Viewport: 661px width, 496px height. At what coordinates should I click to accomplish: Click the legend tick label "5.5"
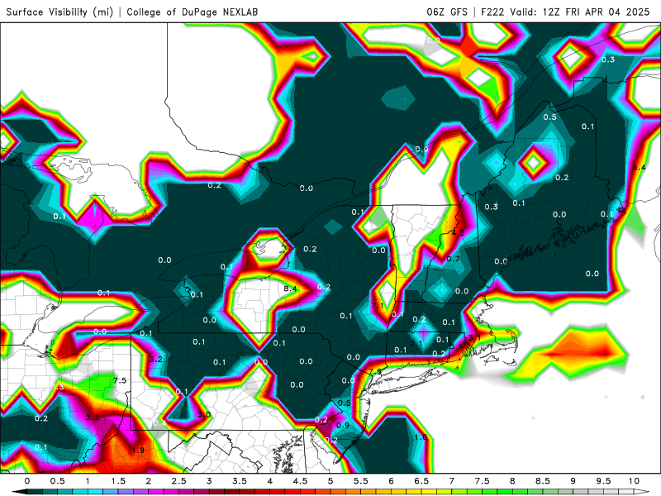coord(360,481)
